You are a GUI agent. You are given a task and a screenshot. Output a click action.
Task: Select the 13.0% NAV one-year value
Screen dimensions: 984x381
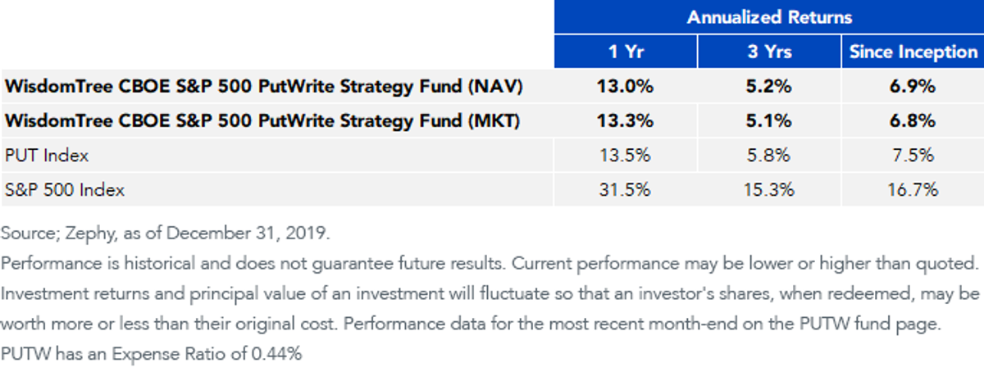[626, 86]
